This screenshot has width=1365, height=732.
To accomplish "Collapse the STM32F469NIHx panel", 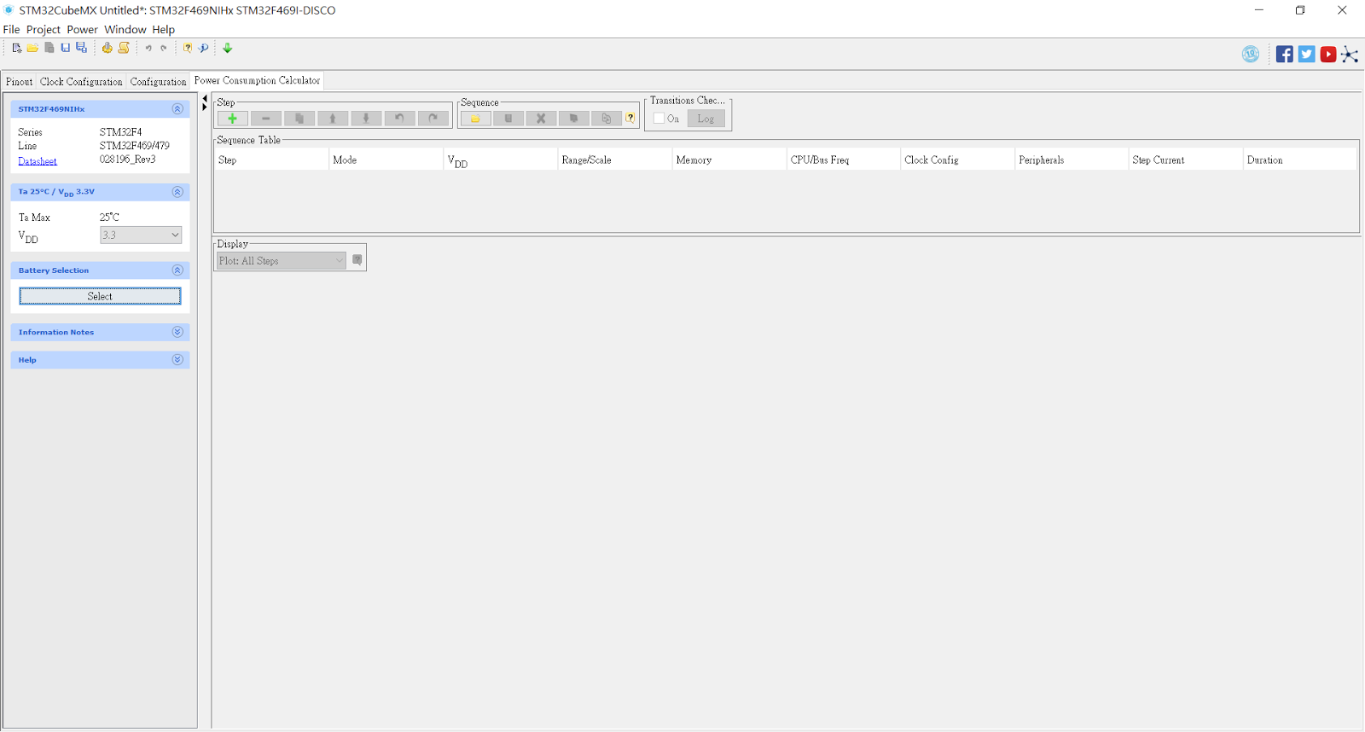I will [177, 109].
